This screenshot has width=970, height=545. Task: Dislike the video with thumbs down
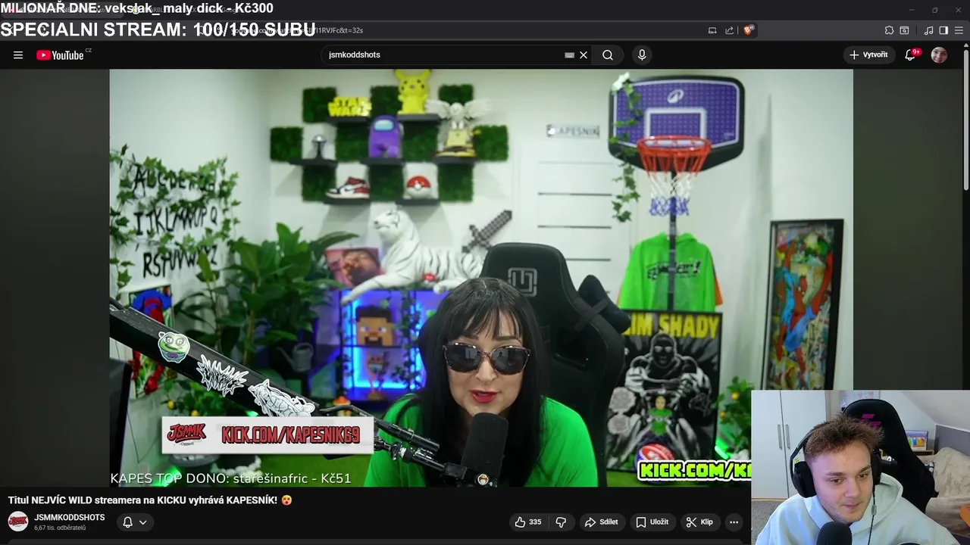pos(562,522)
